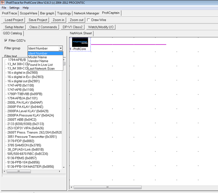Viewport: 218px width, 193px height.
Task: Select 3785 SAMSON (0x3785) entry
Action: click(x=24, y=145)
